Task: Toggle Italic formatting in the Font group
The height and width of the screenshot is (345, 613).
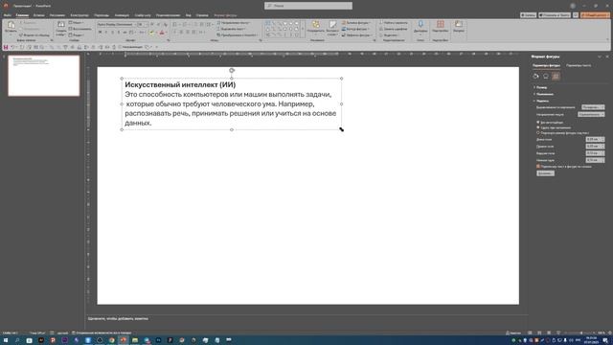Action: [106, 33]
